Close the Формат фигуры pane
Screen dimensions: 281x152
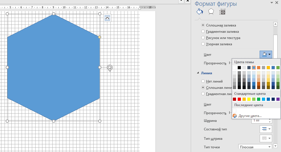(276, 3)
